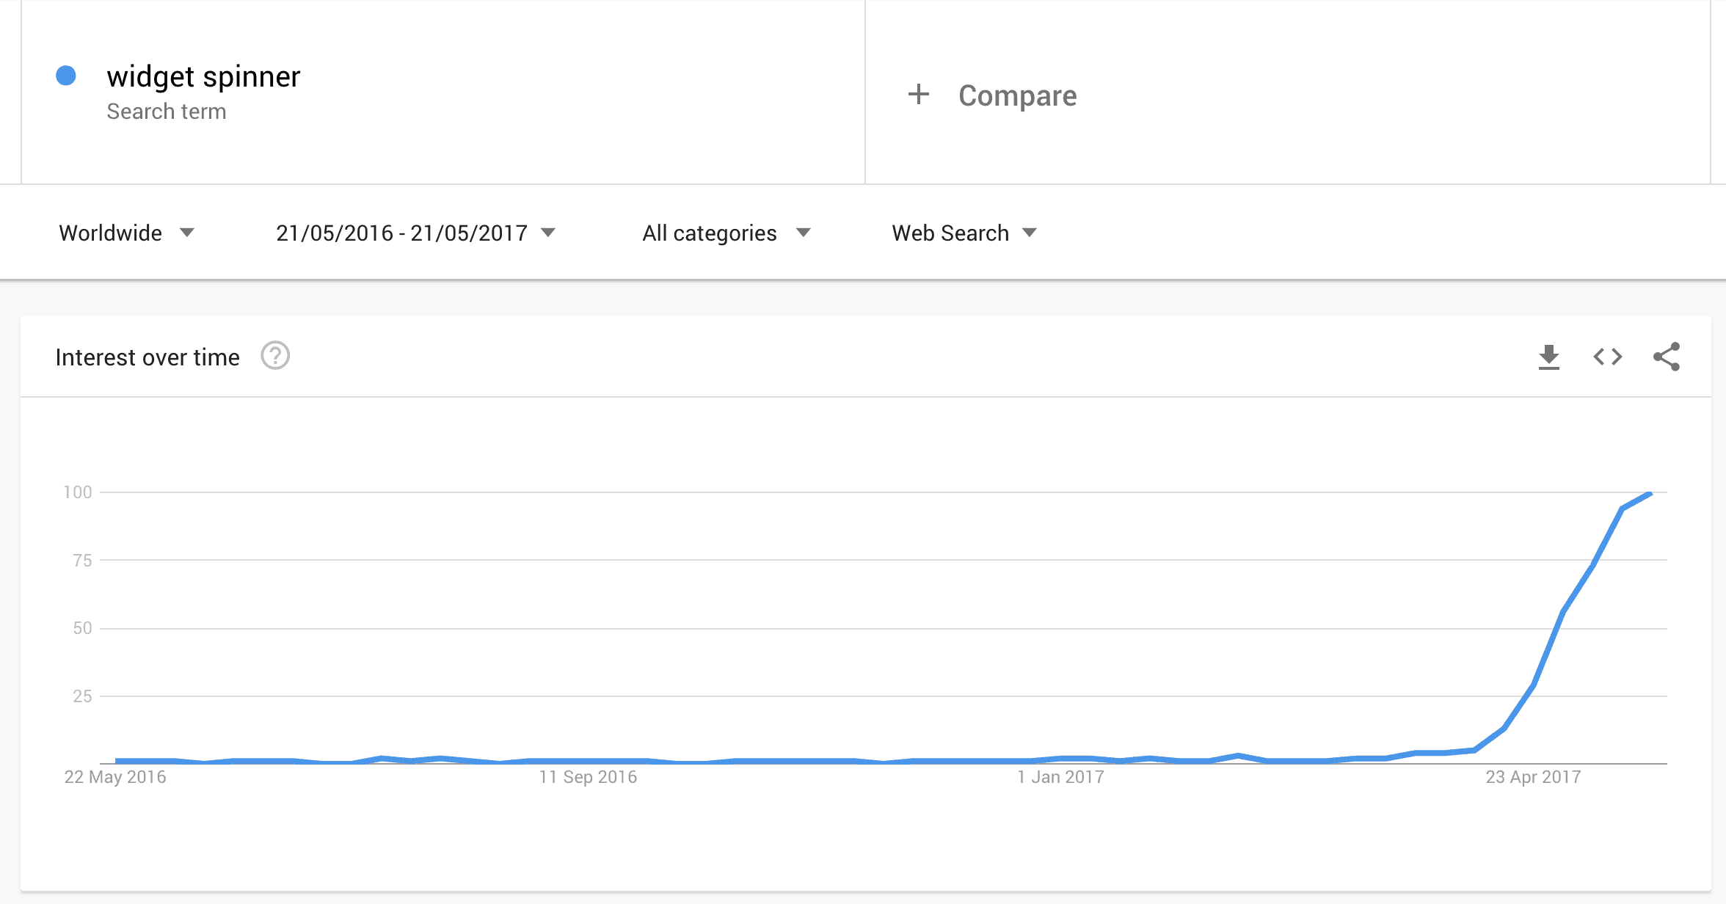
Task: Click the Compare text to add term
Action: click(1017, 95)
